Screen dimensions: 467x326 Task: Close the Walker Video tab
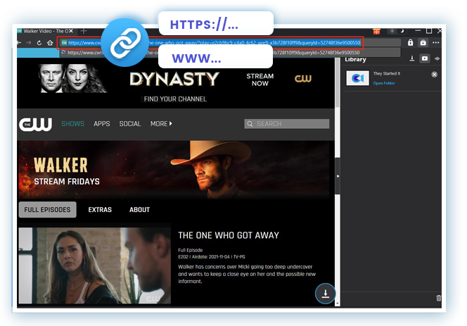[71, 31]
